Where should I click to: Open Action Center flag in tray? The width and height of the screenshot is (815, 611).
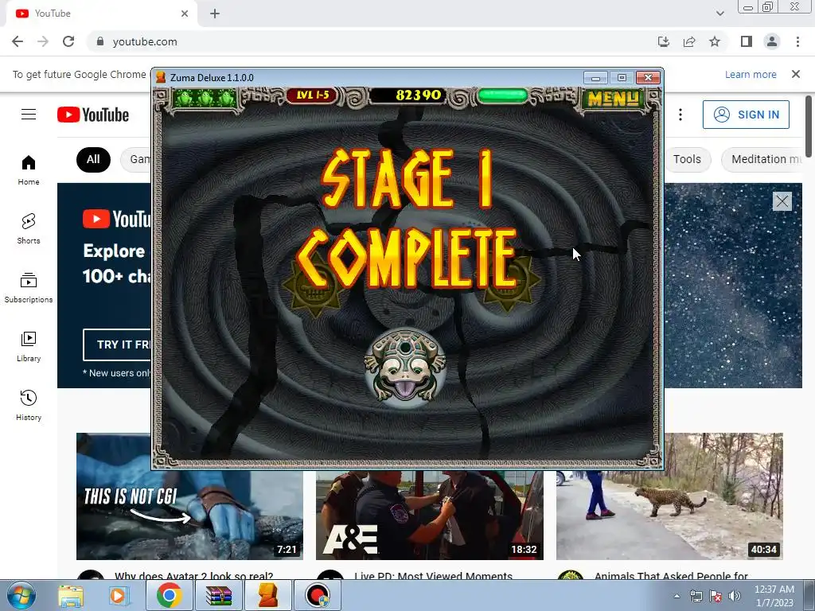(x=716, y=597)
